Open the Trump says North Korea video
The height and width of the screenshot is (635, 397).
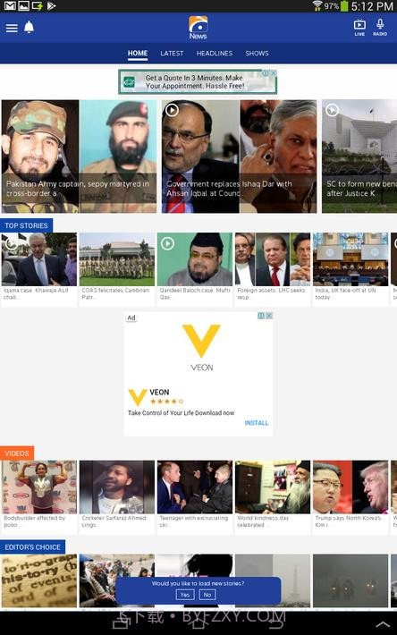351,497
